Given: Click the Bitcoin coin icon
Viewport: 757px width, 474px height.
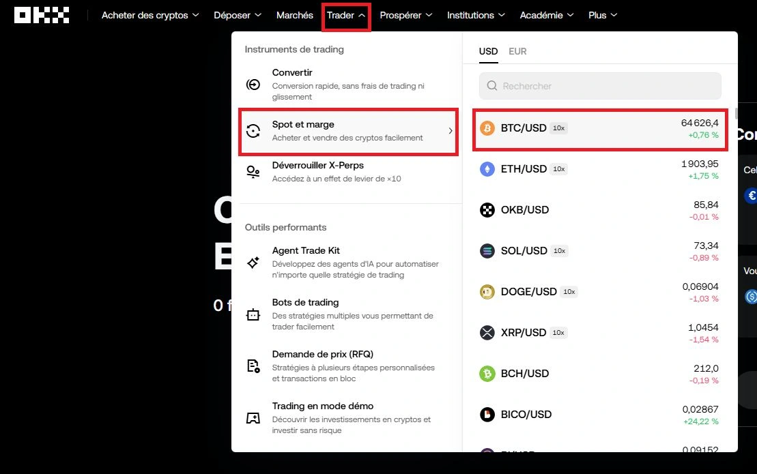Looking at the screenshot, I should 487,128.
